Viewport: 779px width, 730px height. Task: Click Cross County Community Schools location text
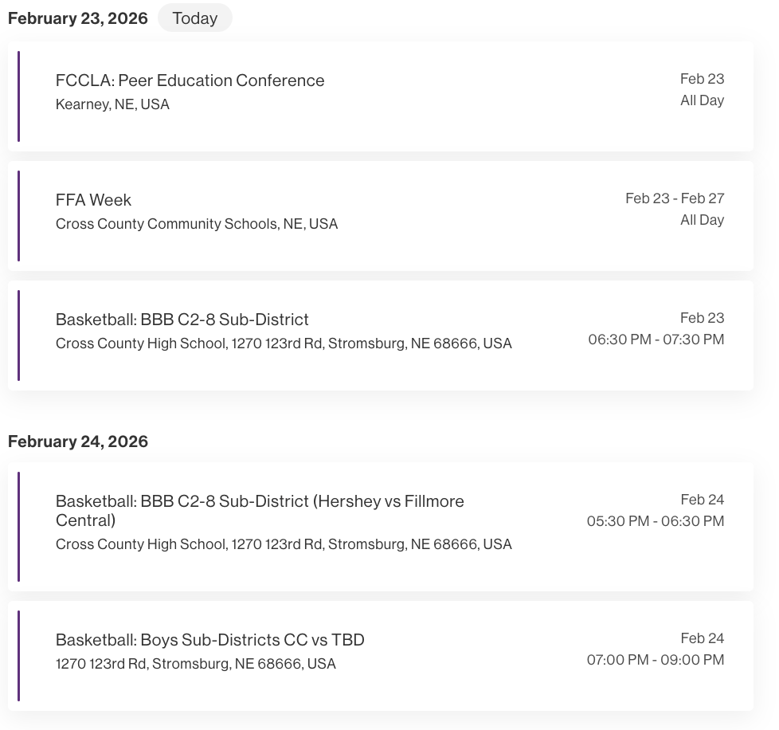[x=196, y=224]
